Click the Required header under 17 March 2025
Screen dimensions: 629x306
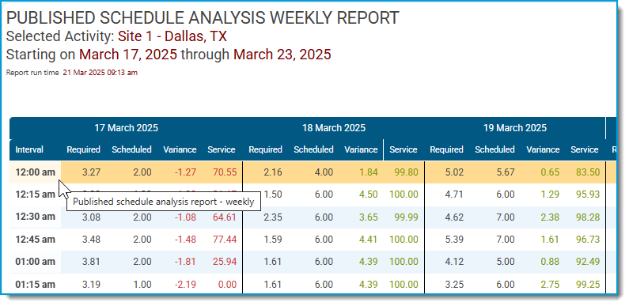coord(83,149)
